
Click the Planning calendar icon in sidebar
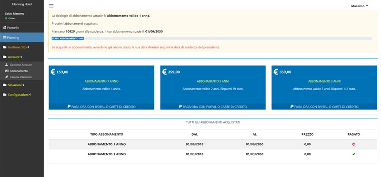[x=5, y=37]
